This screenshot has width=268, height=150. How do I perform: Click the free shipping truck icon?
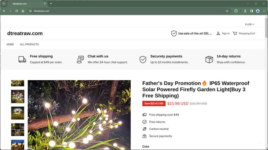click(x=22, y=59)
